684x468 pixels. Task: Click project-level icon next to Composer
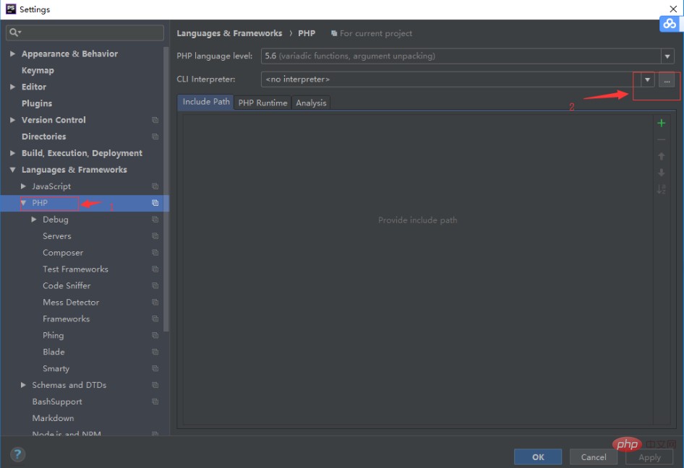tap(155, 252)
